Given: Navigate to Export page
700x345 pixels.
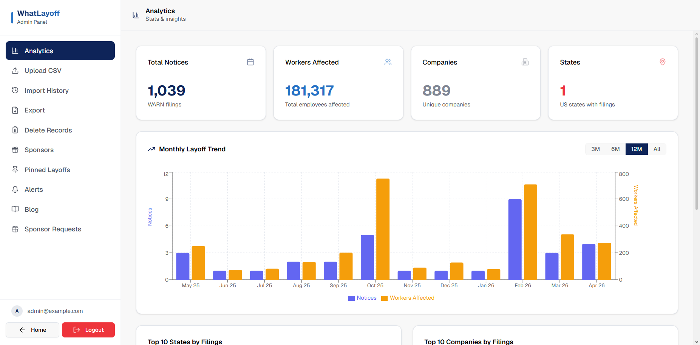Looking at the screenshot, I should (x=60, y=110).
